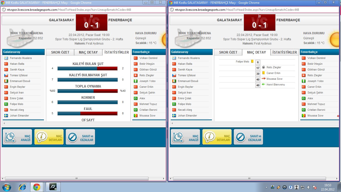Switch to the Skor Özet tab in right window
341x192 pixels.
pyautogui.click(x=228, y=52)
